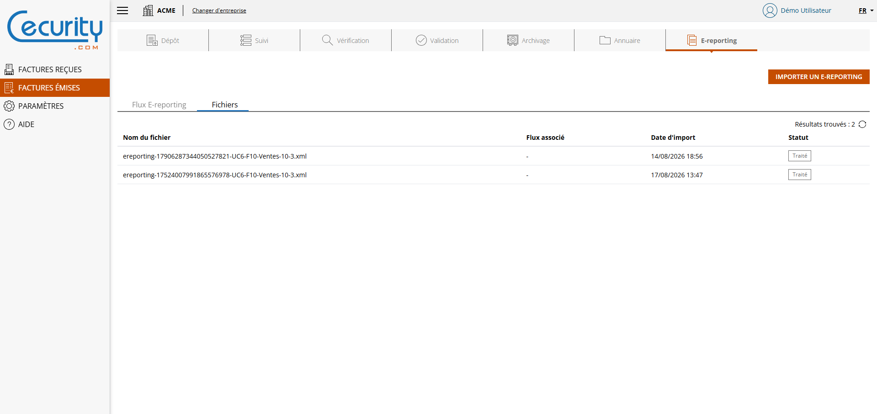
Task: Click the E-reporting document icon
Action: [x=691, y=40]
